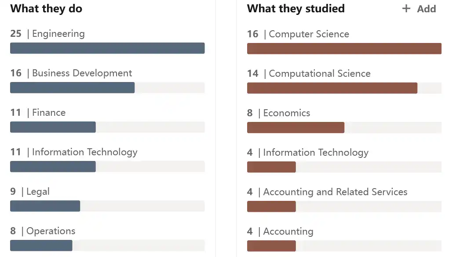Select the Engineering bar in What they do

107,48
